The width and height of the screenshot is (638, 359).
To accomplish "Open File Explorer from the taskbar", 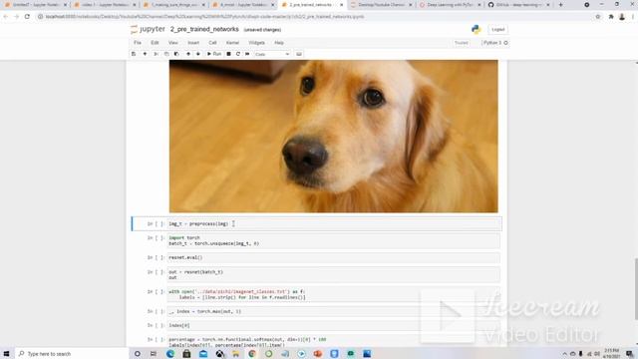I will [235, 354].
